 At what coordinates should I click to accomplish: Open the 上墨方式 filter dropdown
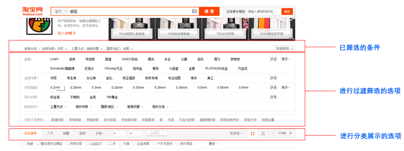pos(58,107)
